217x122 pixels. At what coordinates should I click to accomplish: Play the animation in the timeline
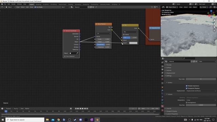[83, 108]
